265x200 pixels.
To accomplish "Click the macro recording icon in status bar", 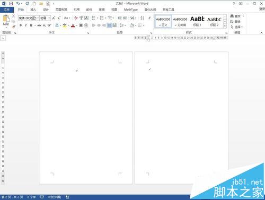I will click(67, 197).
